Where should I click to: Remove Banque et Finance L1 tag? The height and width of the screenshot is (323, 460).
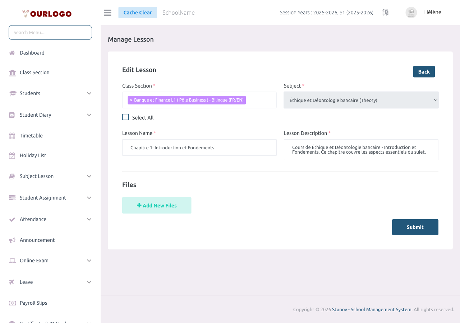[x=131, y=100]
